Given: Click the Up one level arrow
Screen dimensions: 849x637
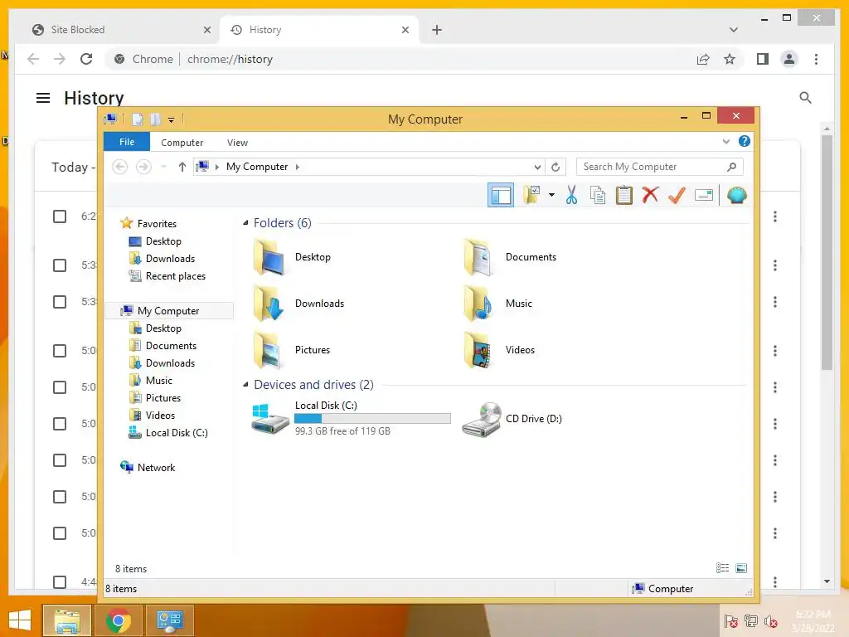Looking at the screenshot, I should [x=182, y=167].
